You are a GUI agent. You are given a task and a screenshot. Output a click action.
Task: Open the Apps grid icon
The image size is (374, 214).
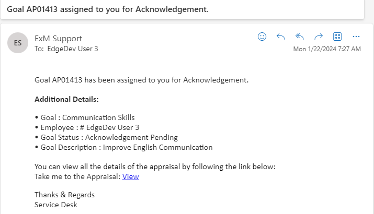tap(337, 37)
